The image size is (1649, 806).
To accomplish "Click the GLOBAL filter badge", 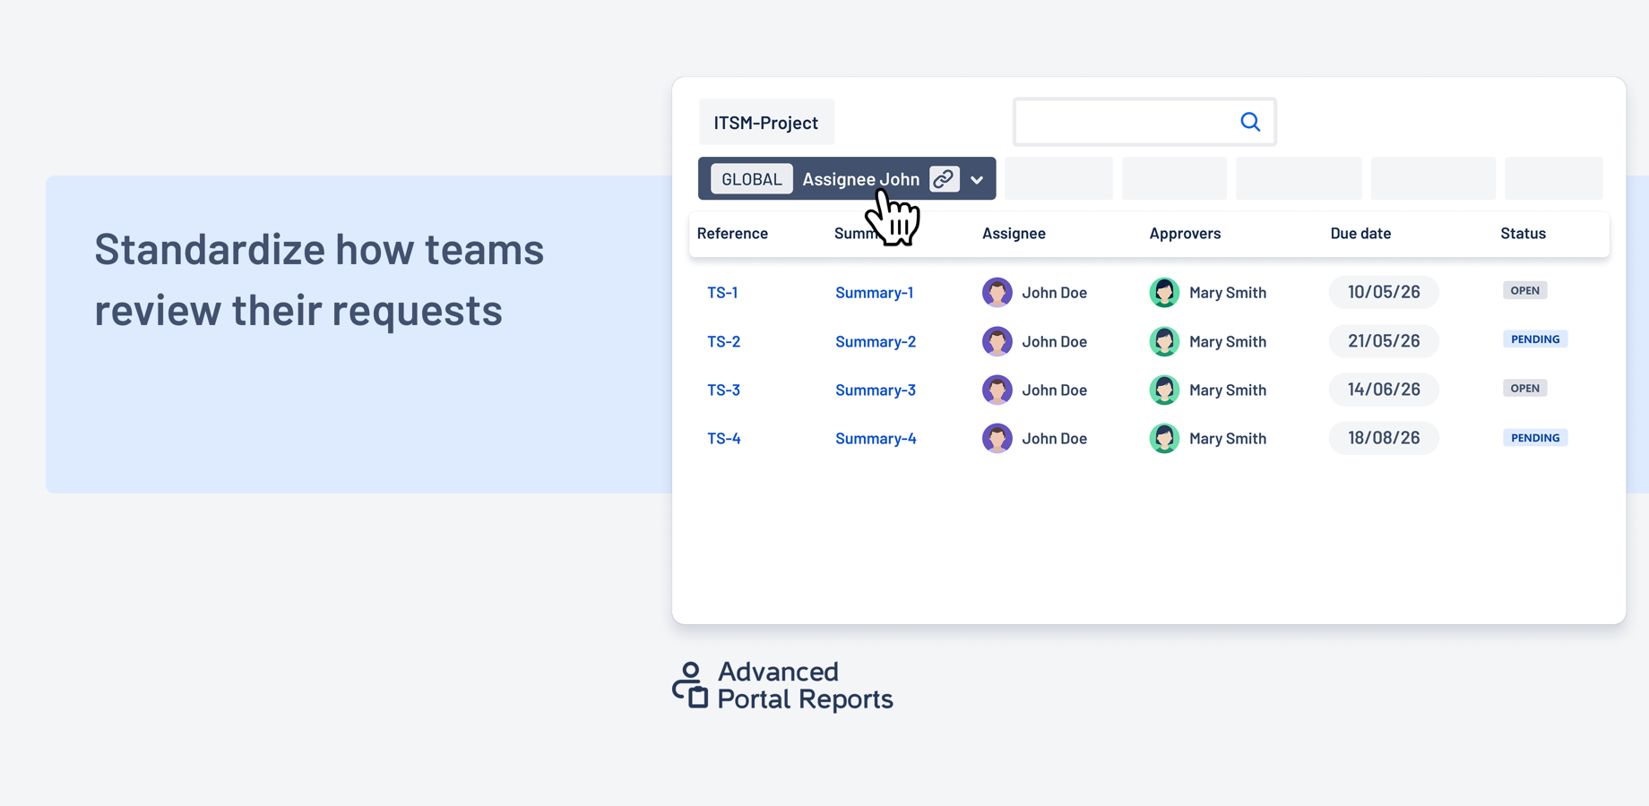I will pyautogui.click(x=751, y=179).
